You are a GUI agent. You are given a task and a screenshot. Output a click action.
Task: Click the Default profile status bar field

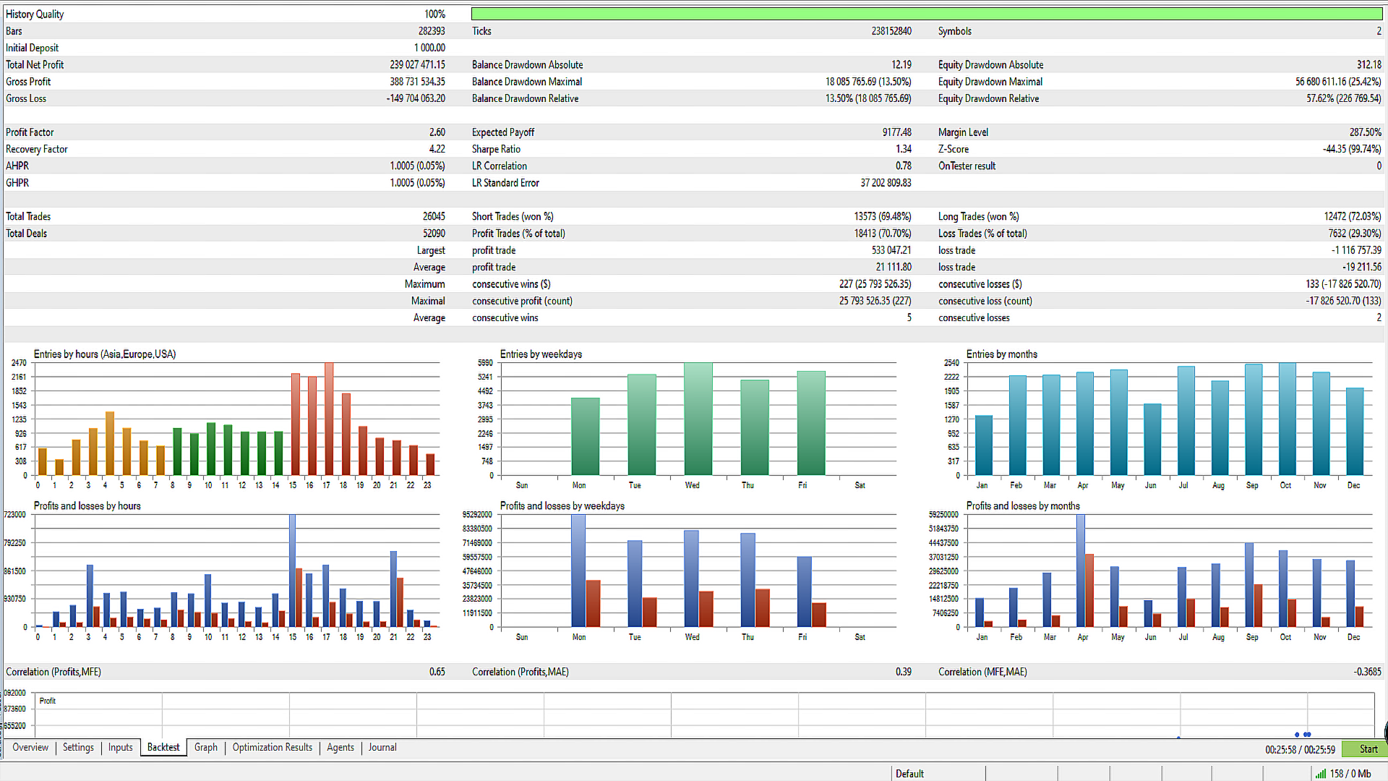coord(909,774)
